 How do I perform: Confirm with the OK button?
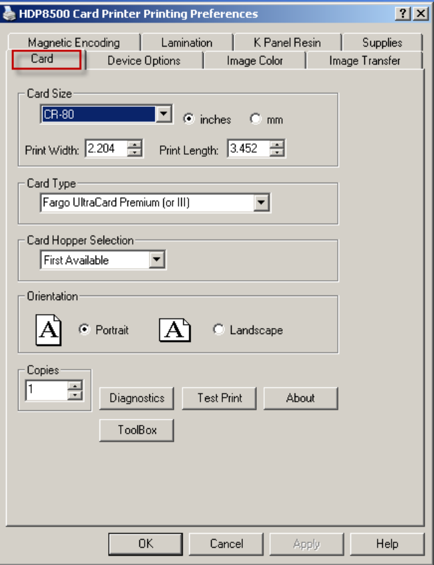[145, 544]
